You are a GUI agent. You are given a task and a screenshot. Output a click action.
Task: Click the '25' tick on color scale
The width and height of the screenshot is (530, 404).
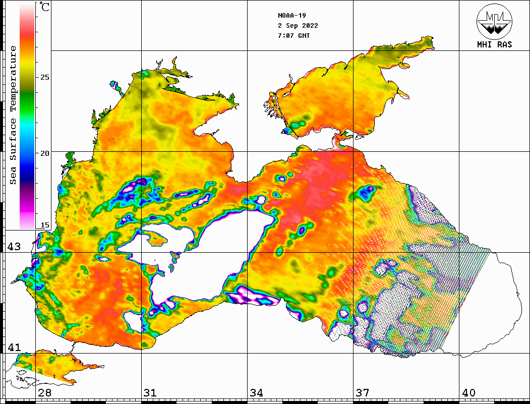(x=44, y=77)
